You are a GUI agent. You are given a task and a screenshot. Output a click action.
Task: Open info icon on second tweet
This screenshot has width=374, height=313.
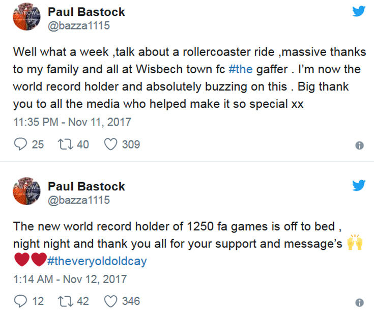359,302
